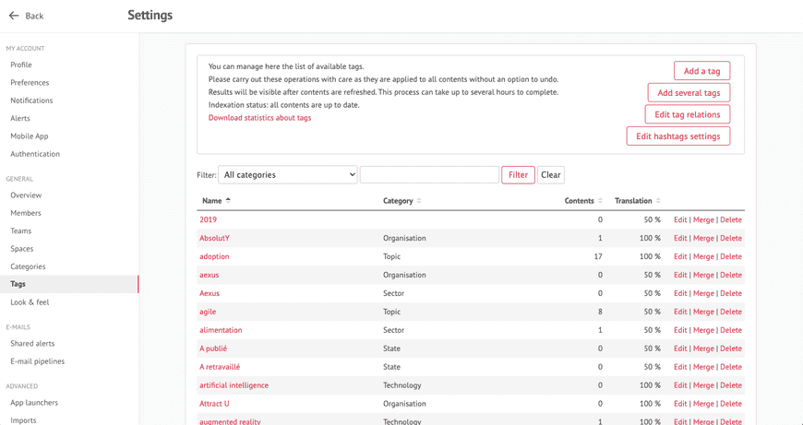Select Tags in sidebar
The image size is (803, 425).
(69, 284)
